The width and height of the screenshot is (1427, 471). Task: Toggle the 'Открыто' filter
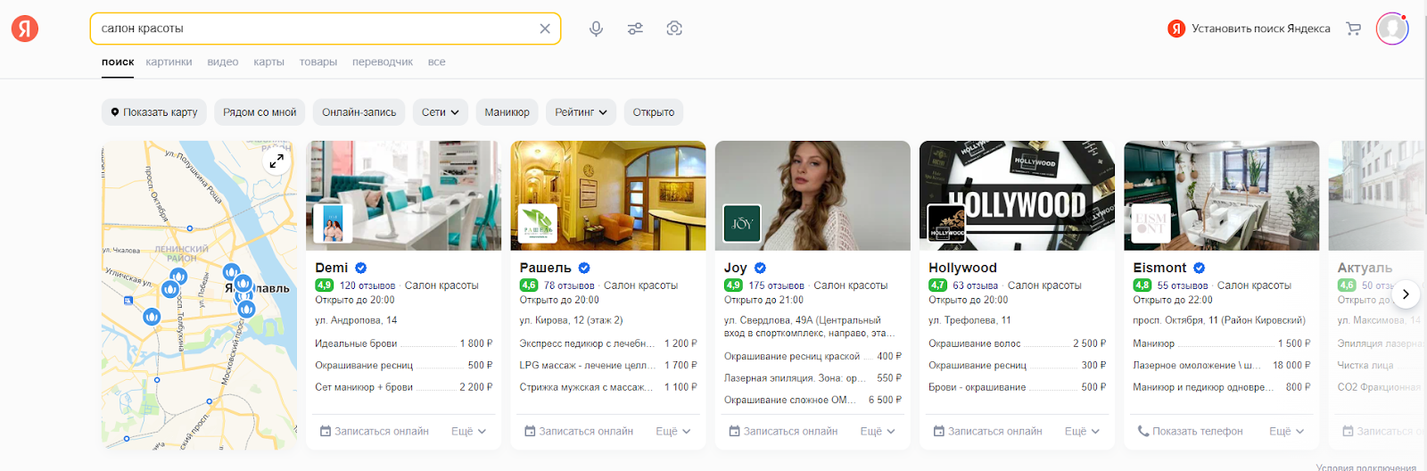[x=653, y=112]
